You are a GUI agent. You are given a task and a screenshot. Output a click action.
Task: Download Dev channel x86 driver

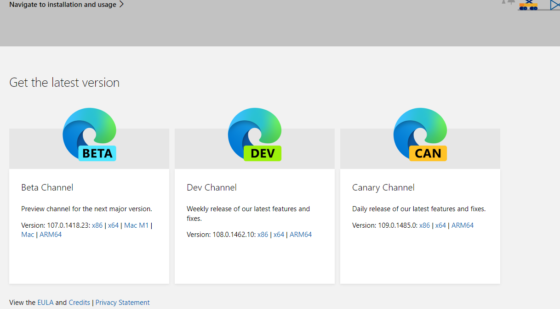tap(263, 235)
